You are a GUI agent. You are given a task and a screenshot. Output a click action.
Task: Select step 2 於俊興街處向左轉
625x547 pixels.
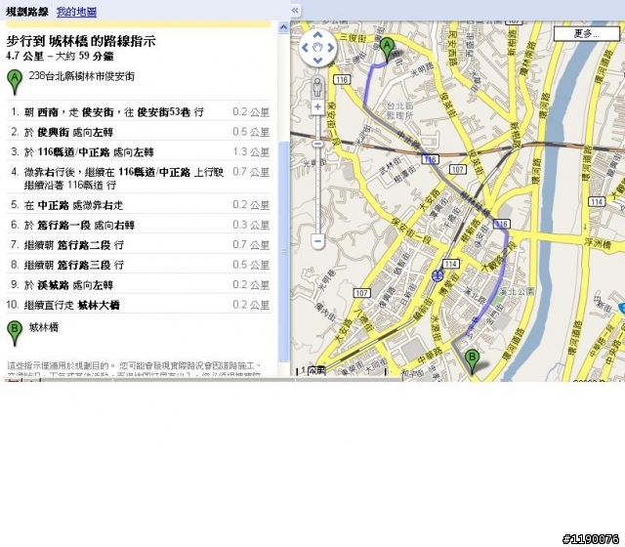click(138, 132)
